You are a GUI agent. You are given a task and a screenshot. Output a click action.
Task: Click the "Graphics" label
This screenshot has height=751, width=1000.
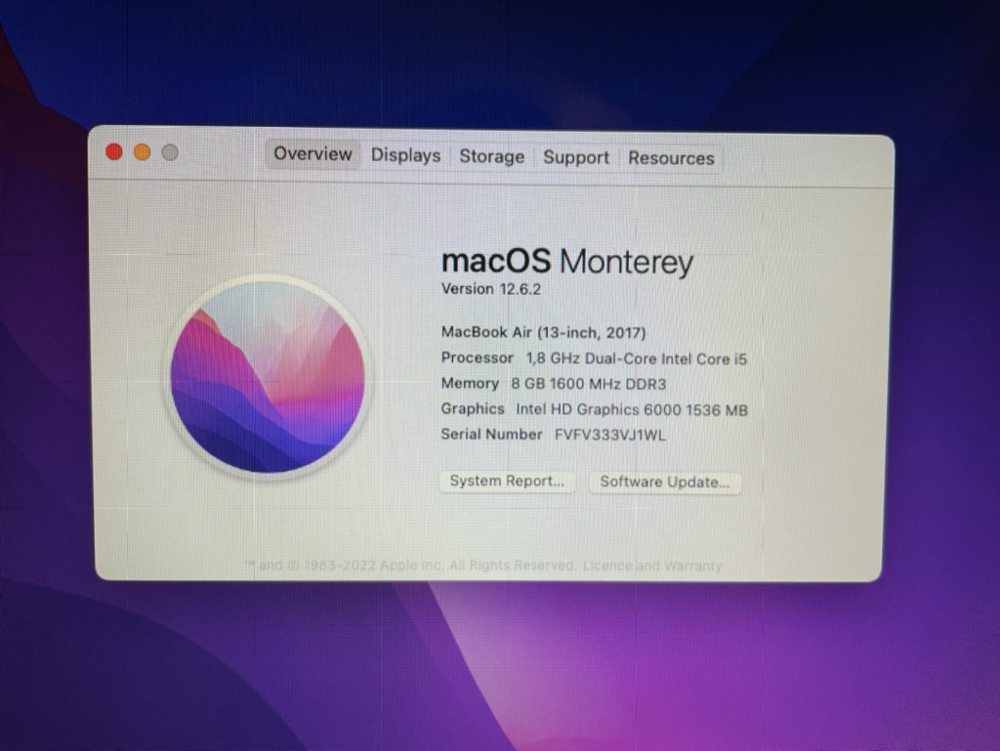473,408
